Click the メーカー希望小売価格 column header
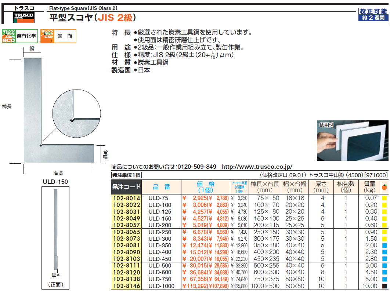The width and height of the screenshot is (390, 291). pos(239,187)
